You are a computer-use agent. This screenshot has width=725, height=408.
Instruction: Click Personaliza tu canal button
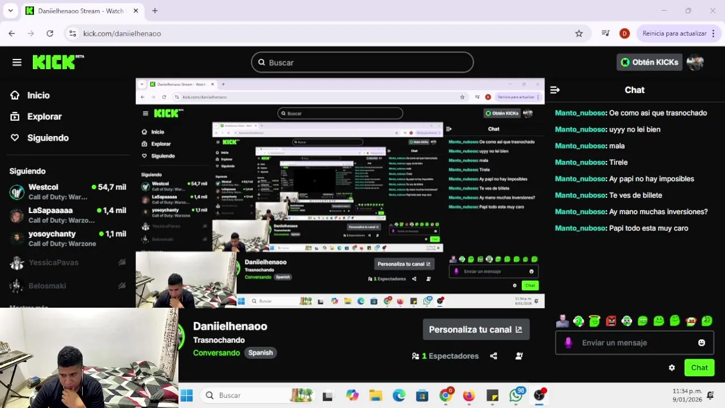click(476, 329)
